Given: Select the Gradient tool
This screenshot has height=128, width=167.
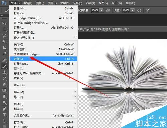Looking at the screenshot, I should pos(4,90).
